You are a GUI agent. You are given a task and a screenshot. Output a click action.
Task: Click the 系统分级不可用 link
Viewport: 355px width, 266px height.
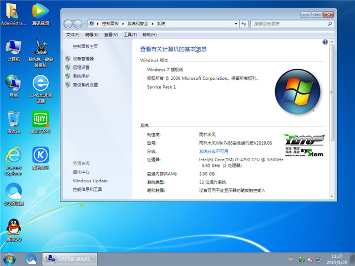[214, 151]
